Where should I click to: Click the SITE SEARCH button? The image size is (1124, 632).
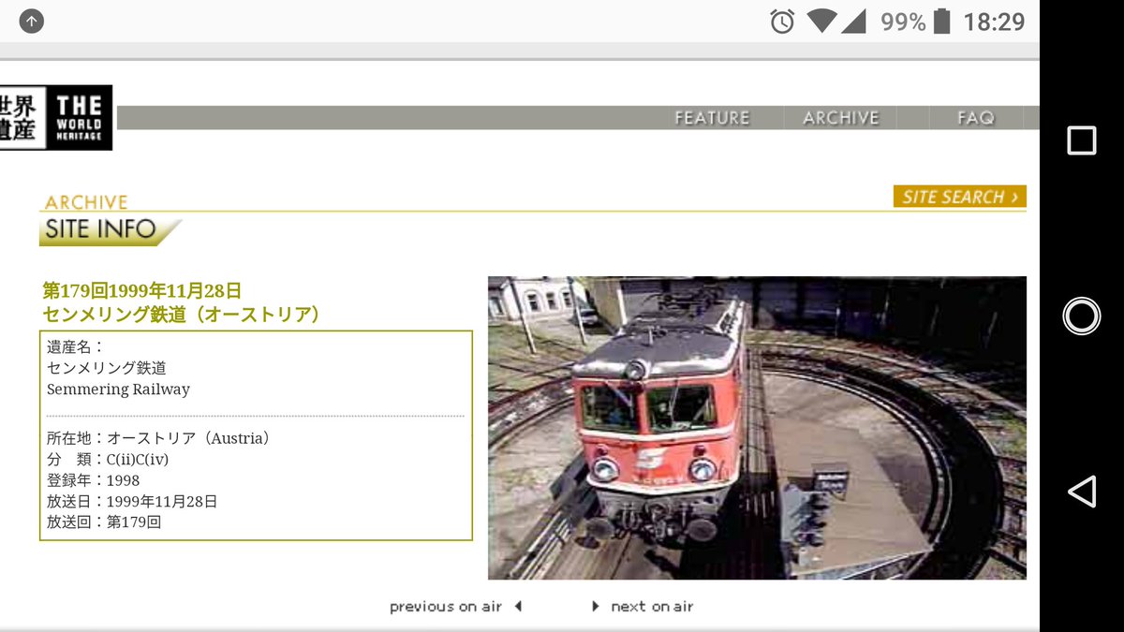[x=960, y=197]
